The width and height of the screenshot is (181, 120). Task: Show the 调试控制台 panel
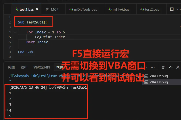click(42, 67)
